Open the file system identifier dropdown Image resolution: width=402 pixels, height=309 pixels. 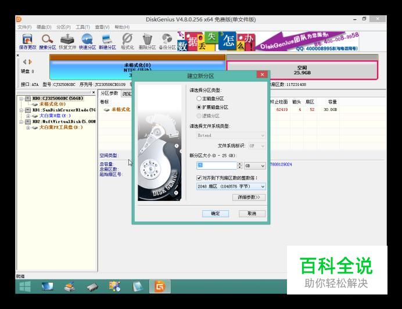pyautogui.click(x=257, y=146)
